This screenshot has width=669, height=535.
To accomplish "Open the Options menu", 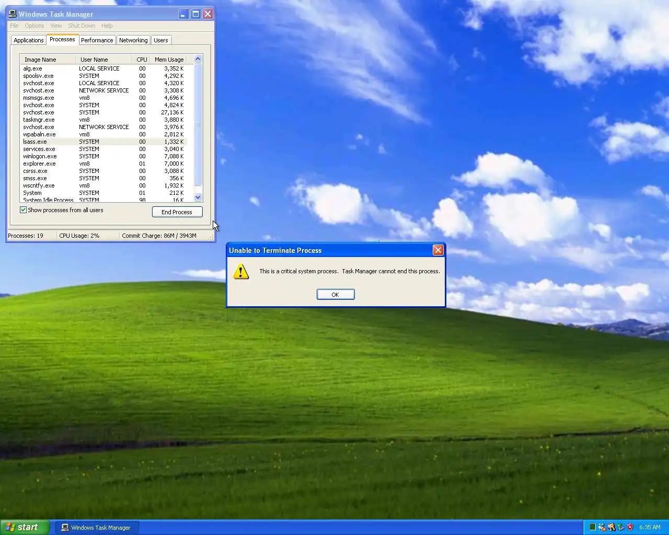I will tap(34, 26).
